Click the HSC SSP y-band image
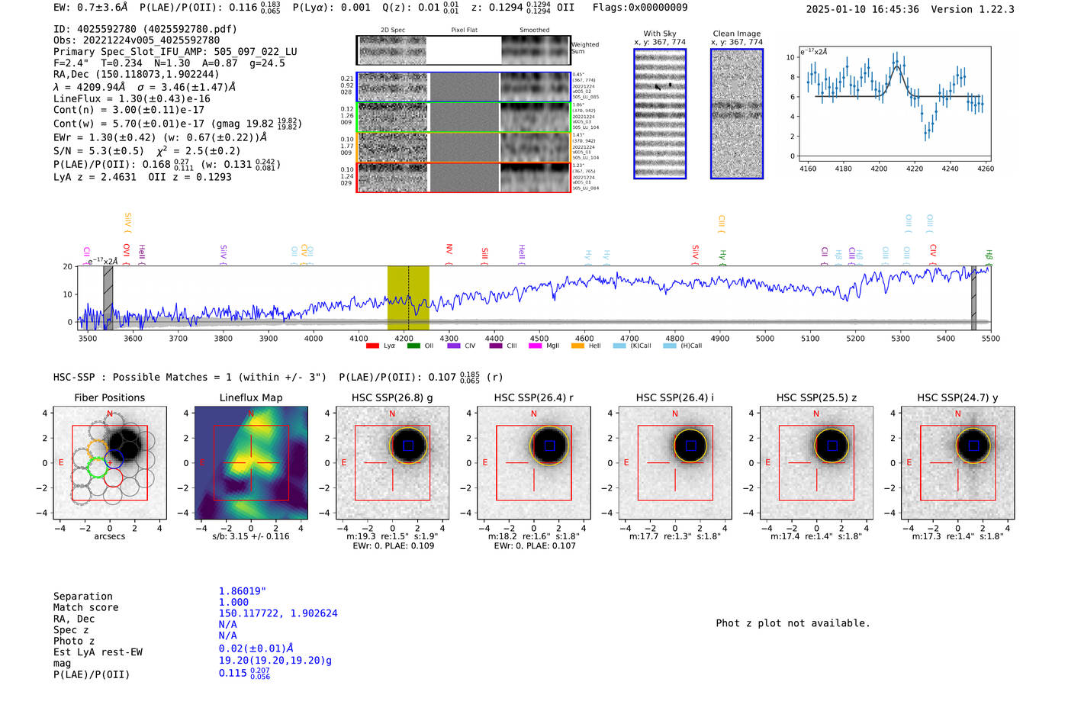1068x727 pixels. tap(958, 463)
